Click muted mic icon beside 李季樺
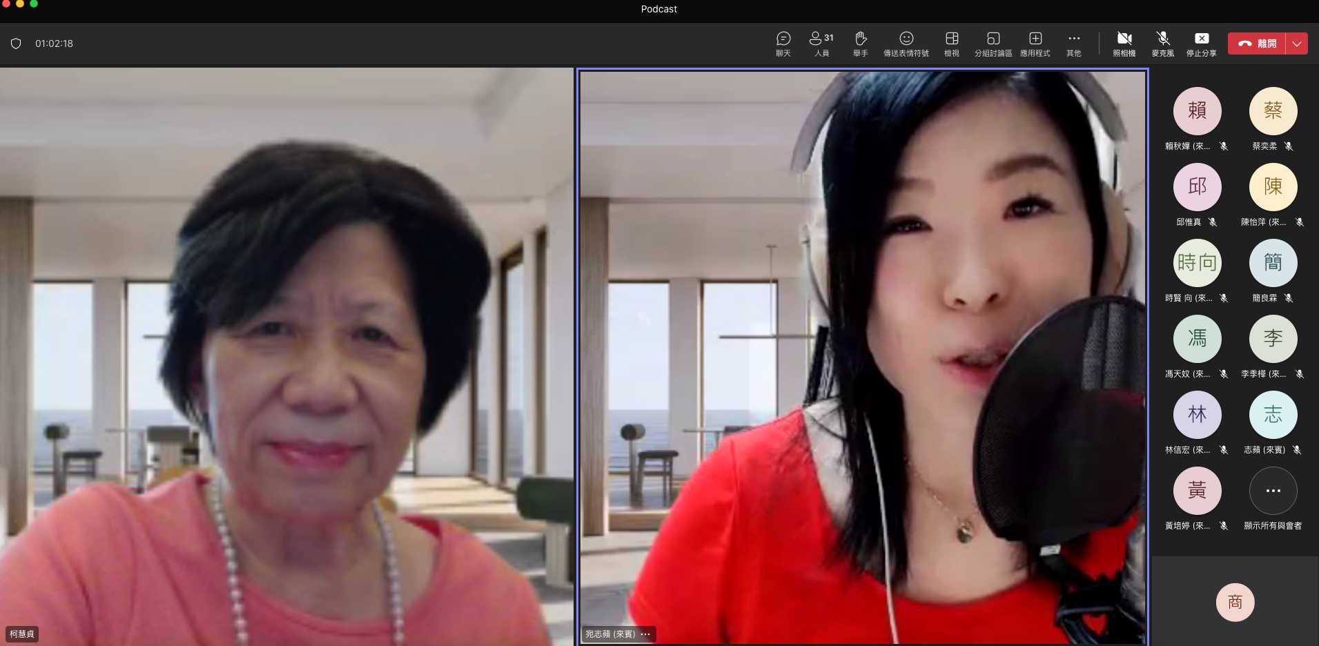Viewport: 1319px width, 646px height. tap(1300, 374)
